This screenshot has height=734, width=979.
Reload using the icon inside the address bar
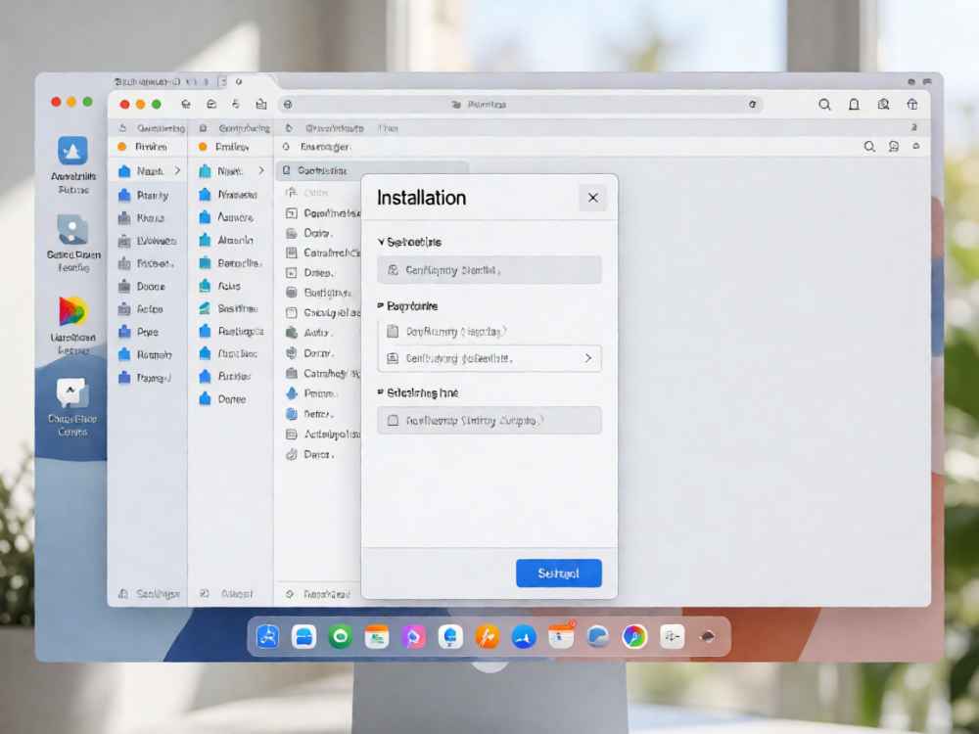(752, 105)
